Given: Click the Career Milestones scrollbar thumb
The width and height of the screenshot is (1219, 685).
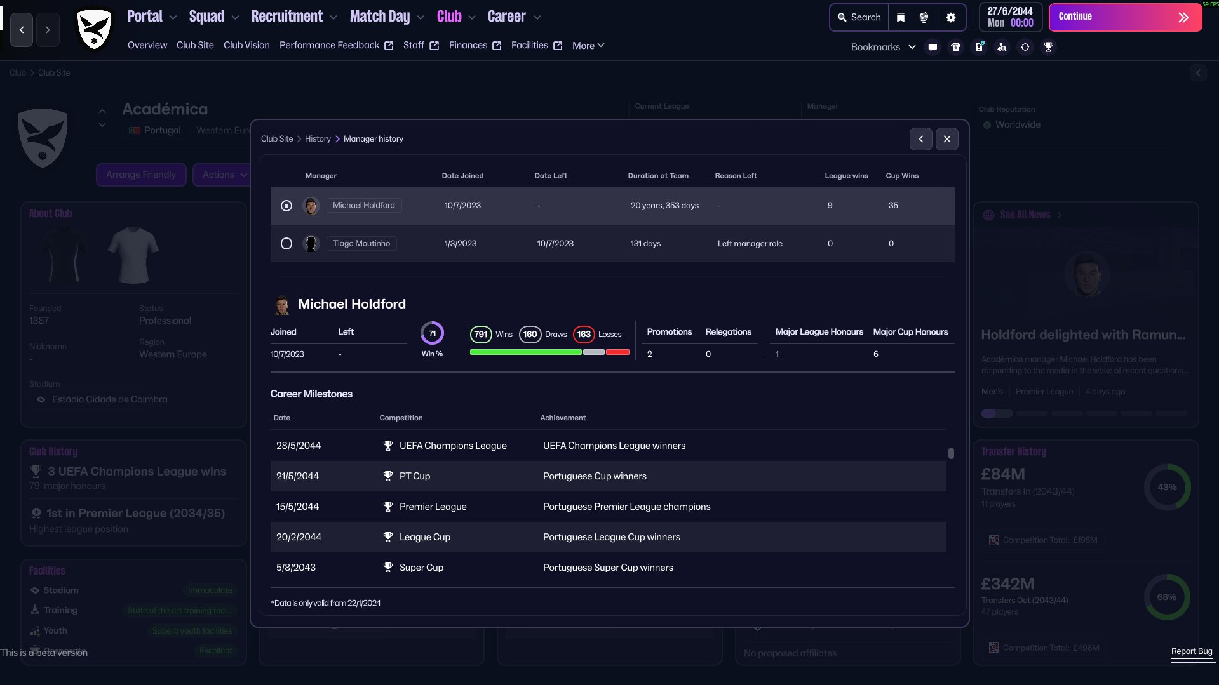Looking at the screenshot, I should pyautogui.click(x=951, y=453).
